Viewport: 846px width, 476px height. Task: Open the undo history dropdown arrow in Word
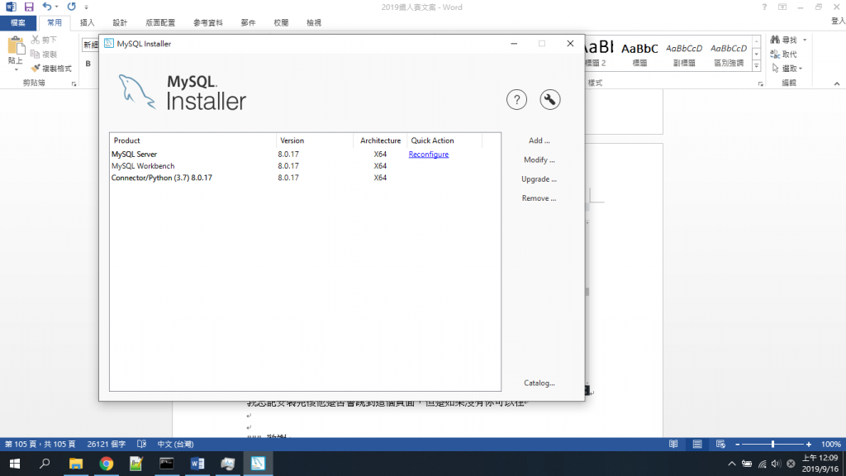pos(57,7)
